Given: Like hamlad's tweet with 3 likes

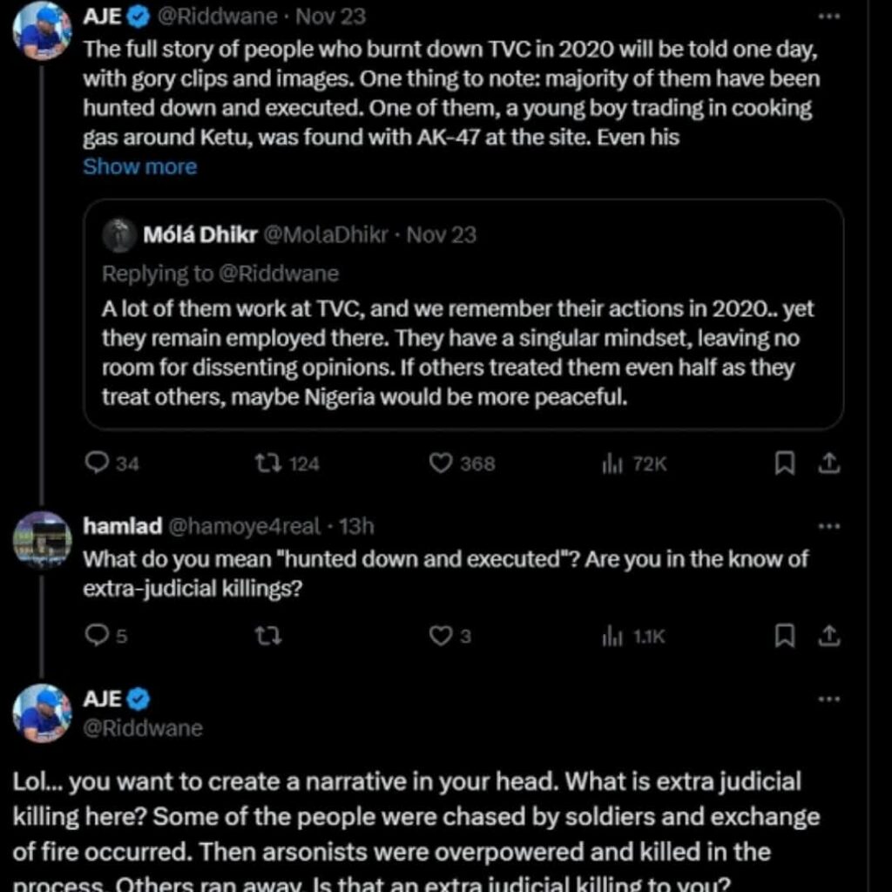Looking at the screenshot, I should tap(441, 636).
